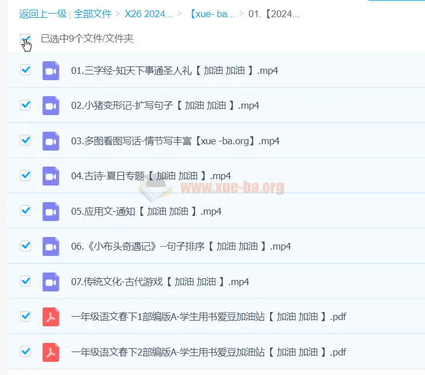Click the video icon for 01.三字经 file

tap(51, 71)
